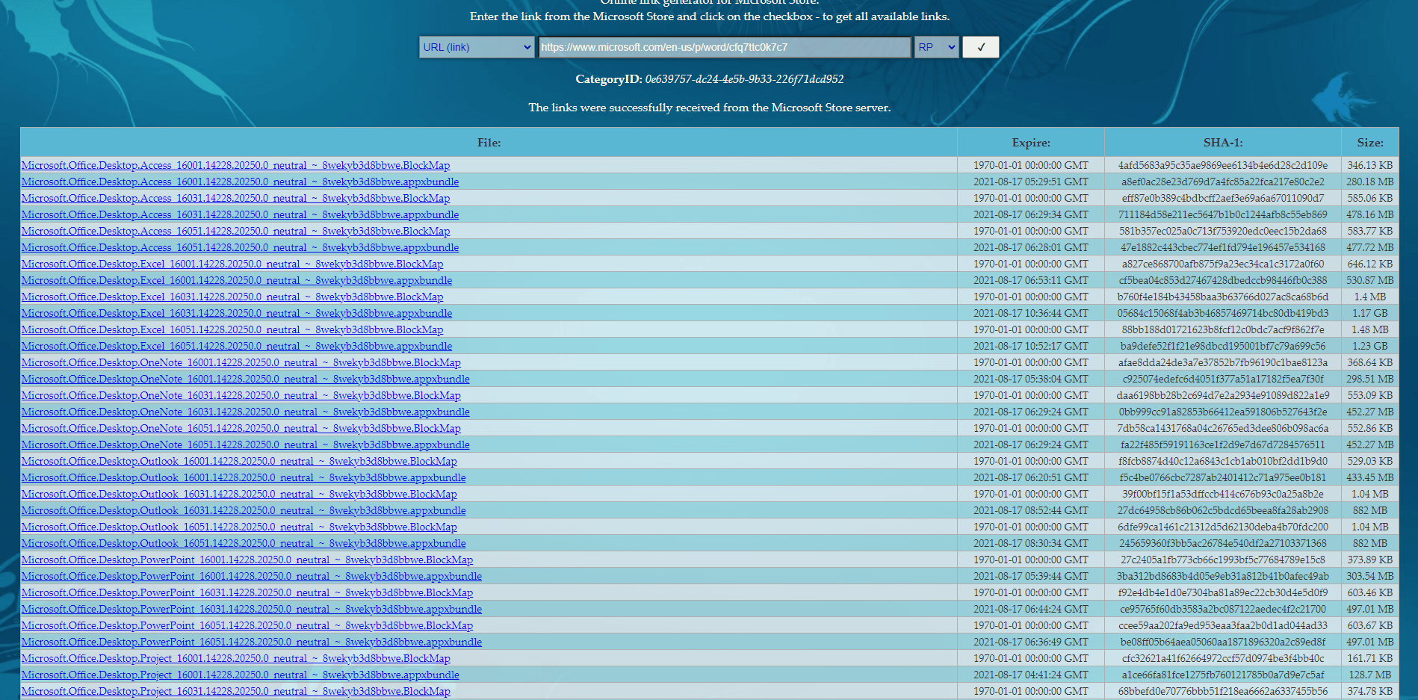This screenshot has height=700, width=1418.
Task: Open the URL (link) type dropdown
Action: click(477, 47)
